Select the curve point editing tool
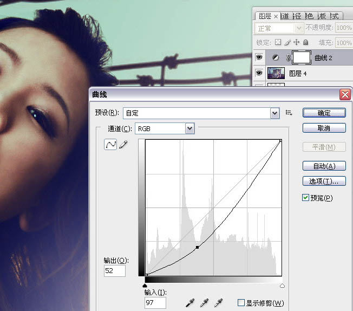This screenshot has height=311, width=353. [x=110, y=145]
